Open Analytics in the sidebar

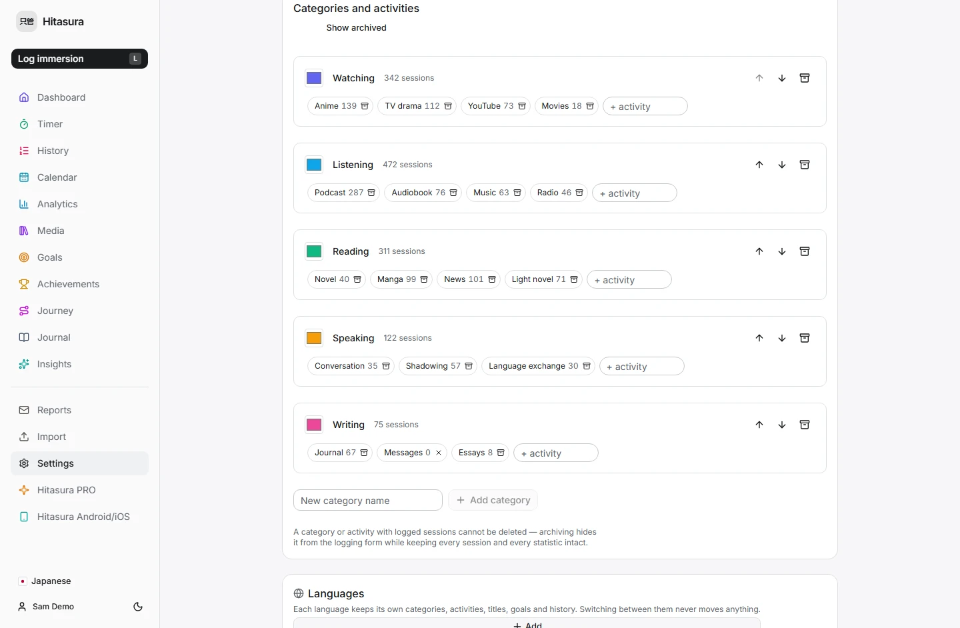[x=80, y=204]
